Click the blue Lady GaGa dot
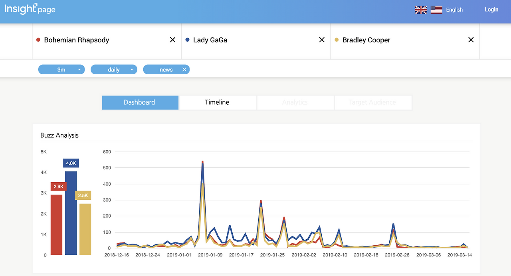This screenshot has height=276, width=511. pos(187,40)
